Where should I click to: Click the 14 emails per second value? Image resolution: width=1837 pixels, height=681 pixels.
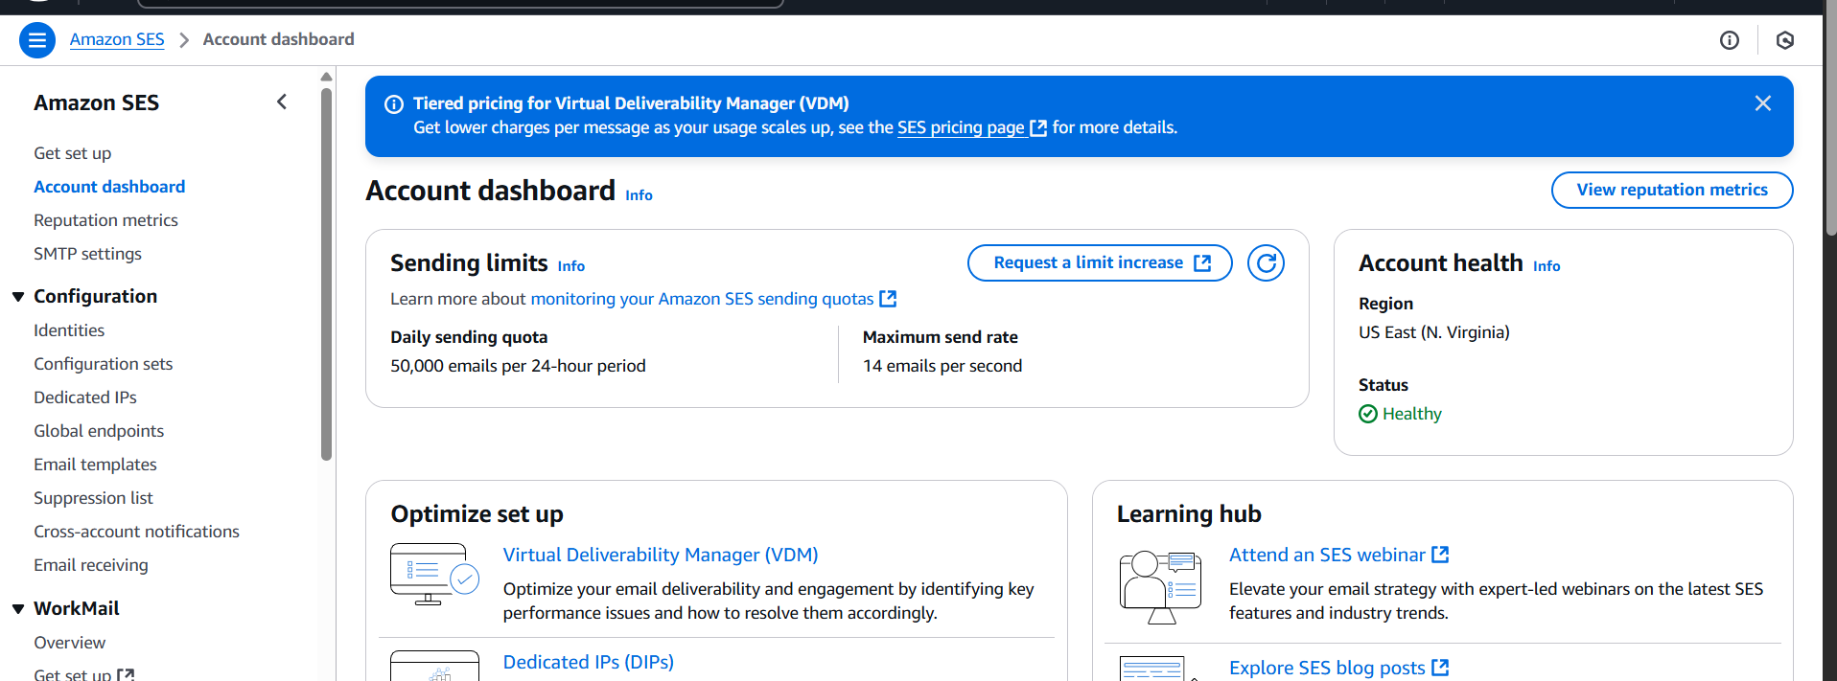(x=942, y=366)
